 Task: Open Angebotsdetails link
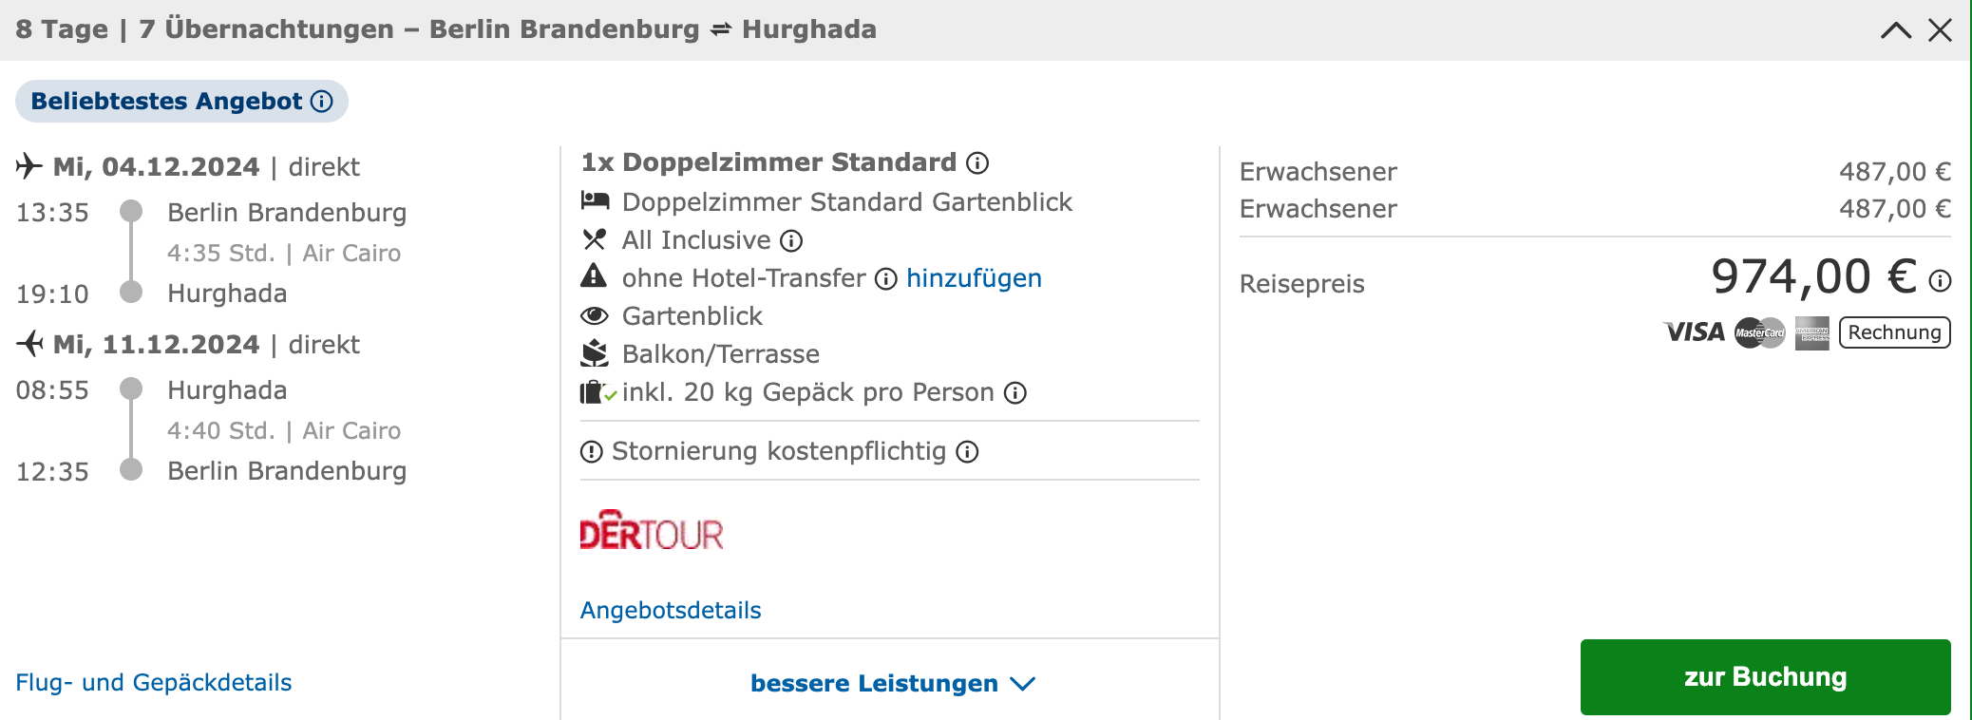pos(671,610)
